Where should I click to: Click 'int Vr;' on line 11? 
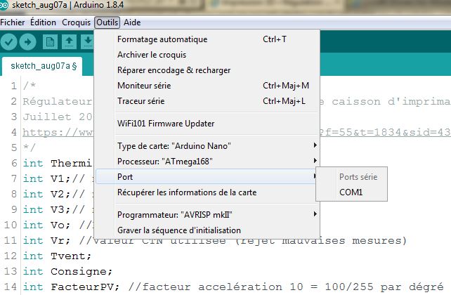(46, 240)
